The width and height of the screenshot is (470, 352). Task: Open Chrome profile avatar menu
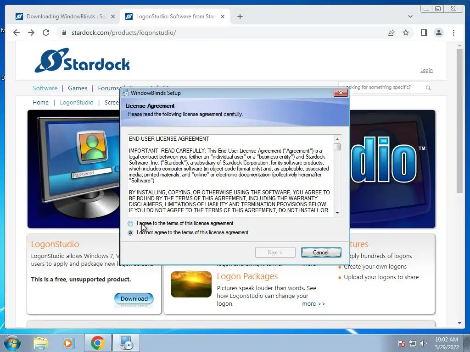pos(438,33)
